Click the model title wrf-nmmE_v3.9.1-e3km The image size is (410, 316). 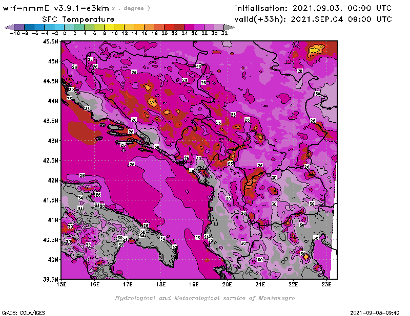(56, 8)
